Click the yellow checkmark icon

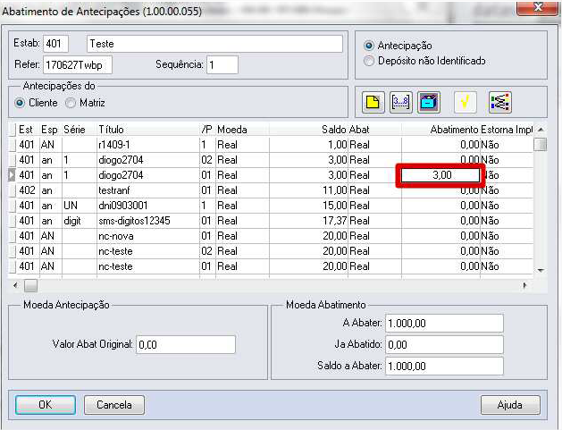pos(465,103)
